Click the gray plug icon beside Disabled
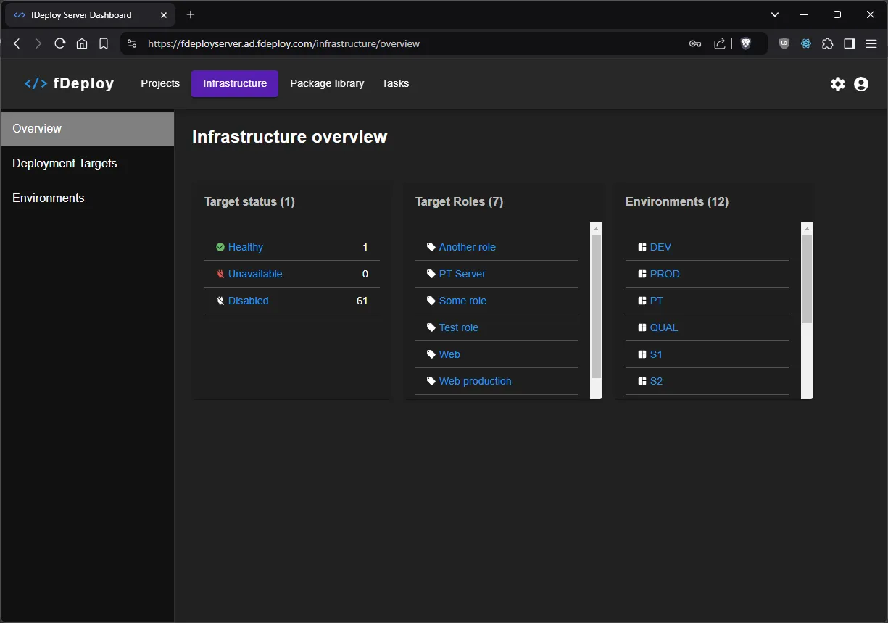This screenshot has height=623, width=888. click(220, 301)
